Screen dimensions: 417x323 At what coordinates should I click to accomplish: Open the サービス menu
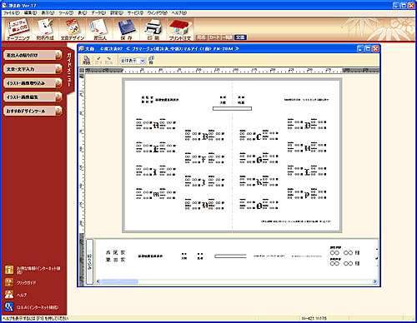[135, 12]
